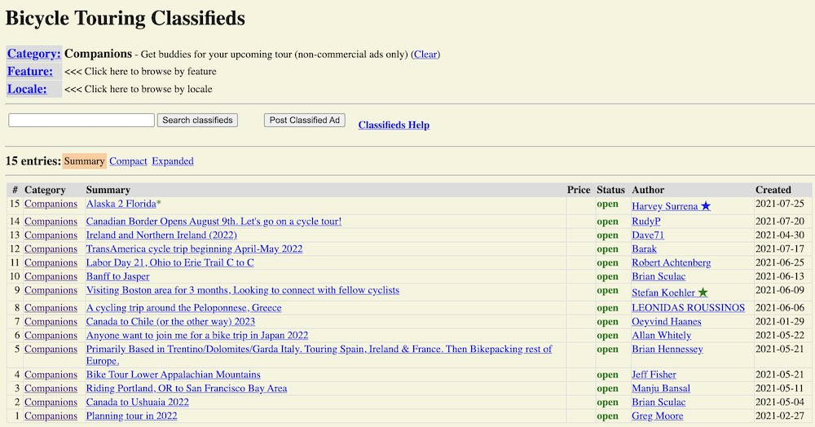Screen dimensions: 815x427
Task: Open Canada to Ushuaia 2022 listing
Action: pyautogui.click(x=137, y=402)
